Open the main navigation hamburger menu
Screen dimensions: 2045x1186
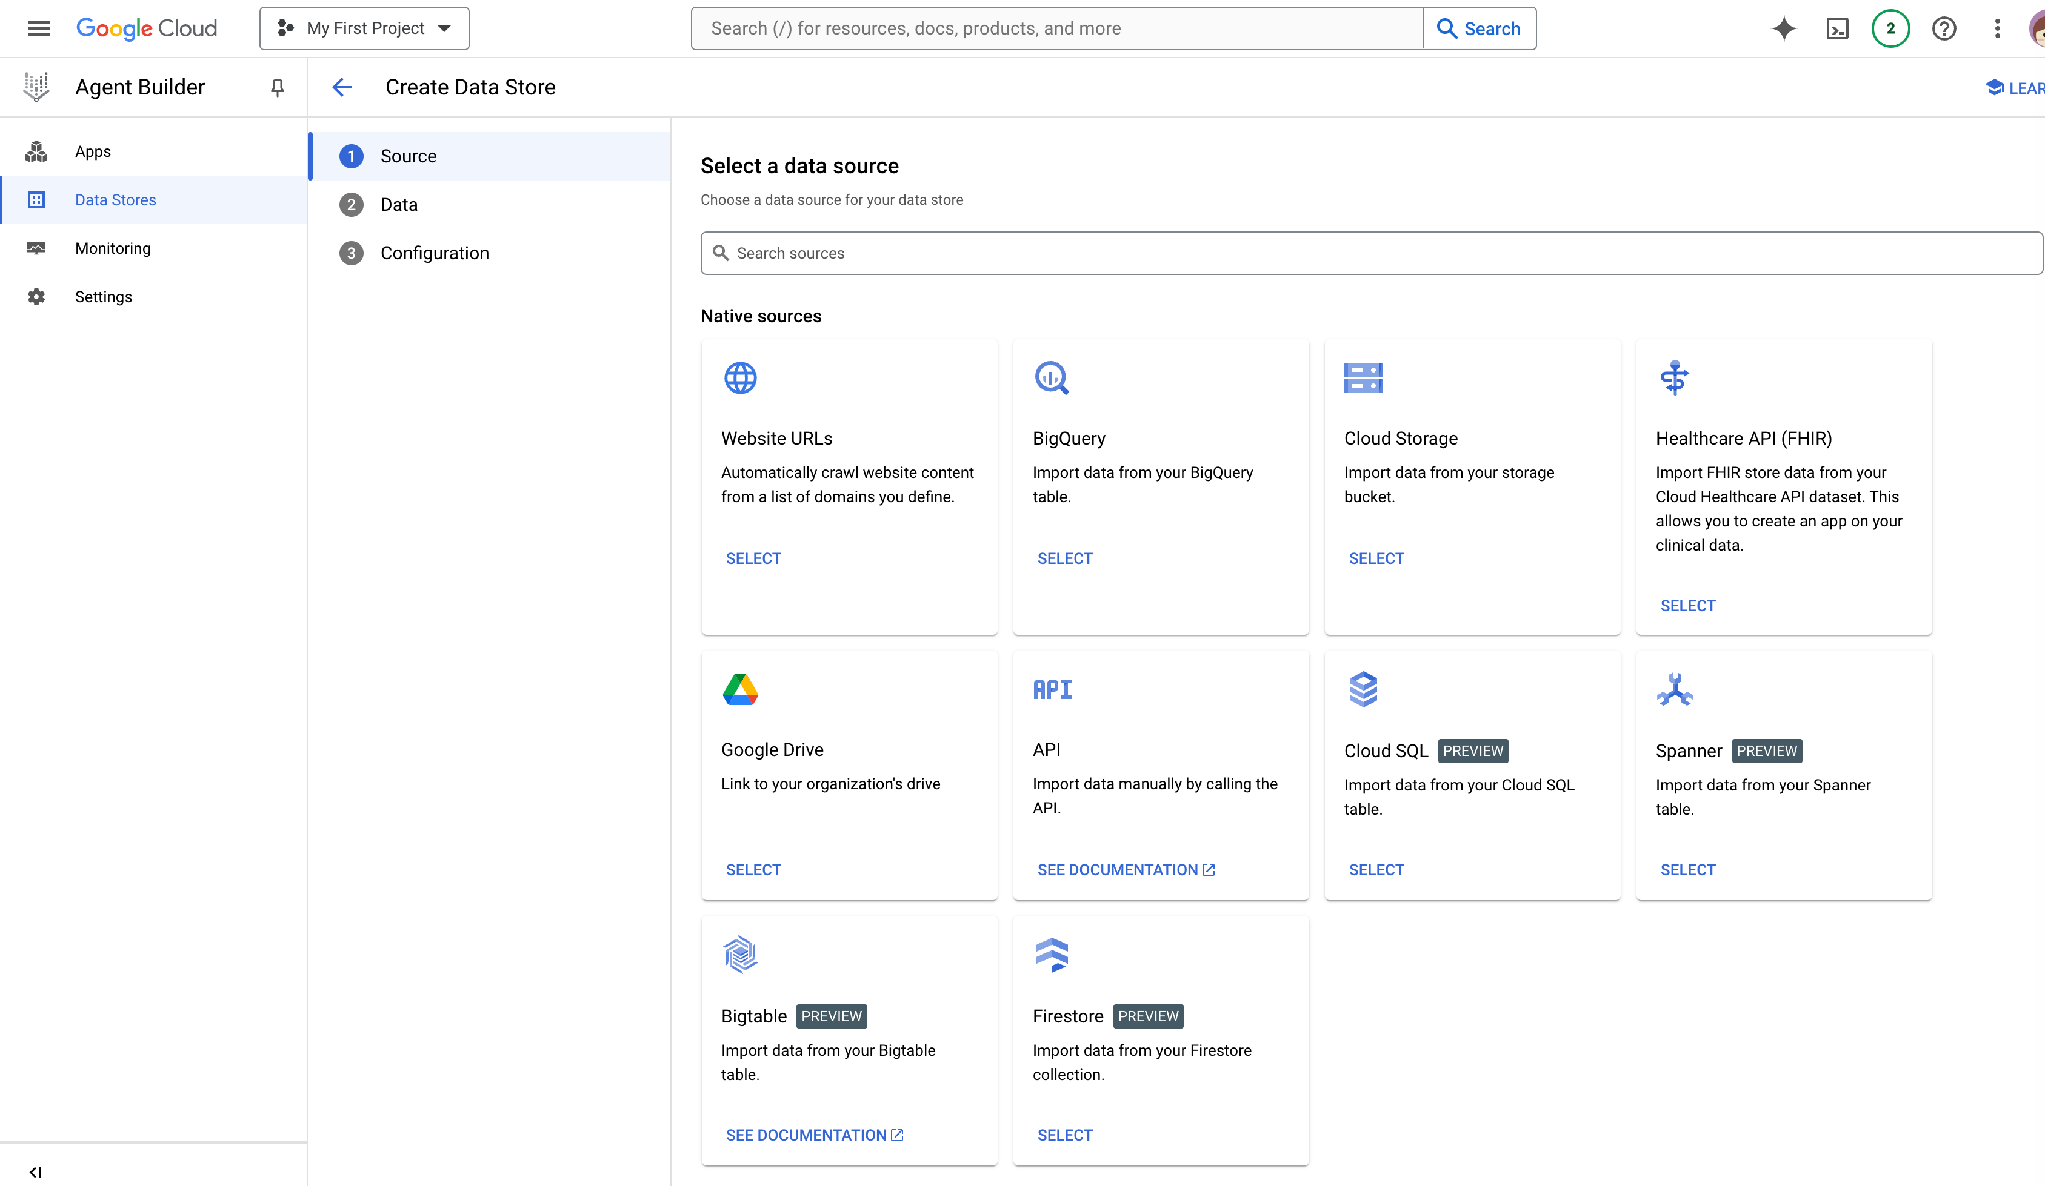(x=38, y=28)
